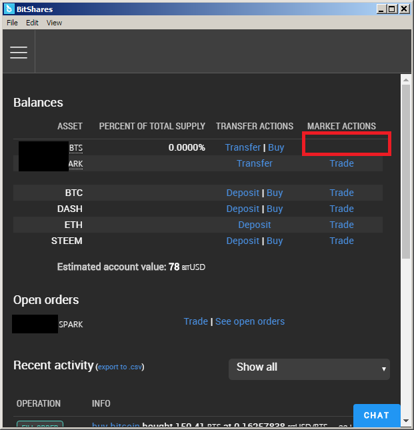
Task: Click Buy link for STEEM
Action: point(275,241)
